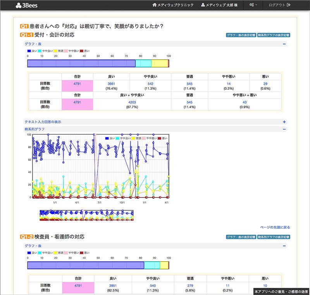Click the 3Bees logo
This screenshot has height=295, width=310.
tap(26, 5)
